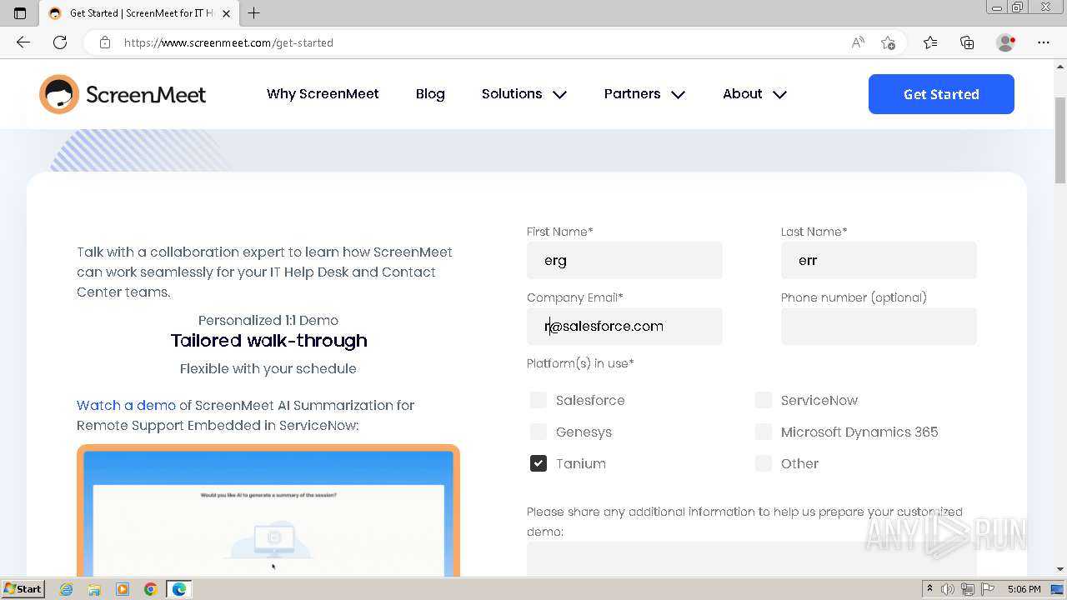Click the demo video thumbnail
Screen dimensions: 1067x600
[268, 510]
